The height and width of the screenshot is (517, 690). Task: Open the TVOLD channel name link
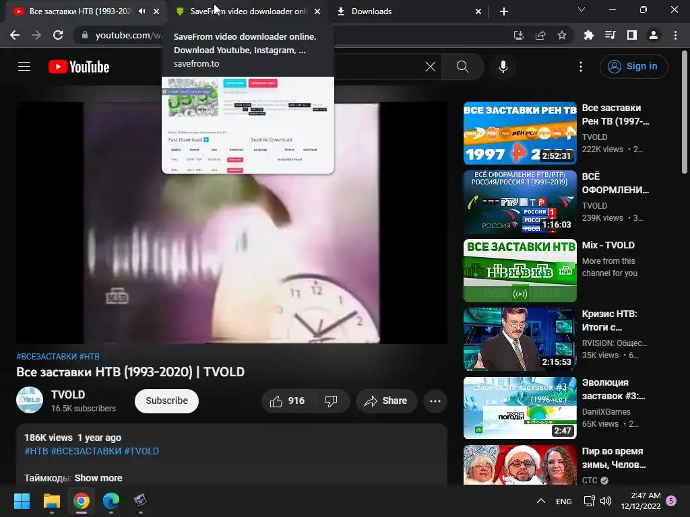click(x=68, y=394)
